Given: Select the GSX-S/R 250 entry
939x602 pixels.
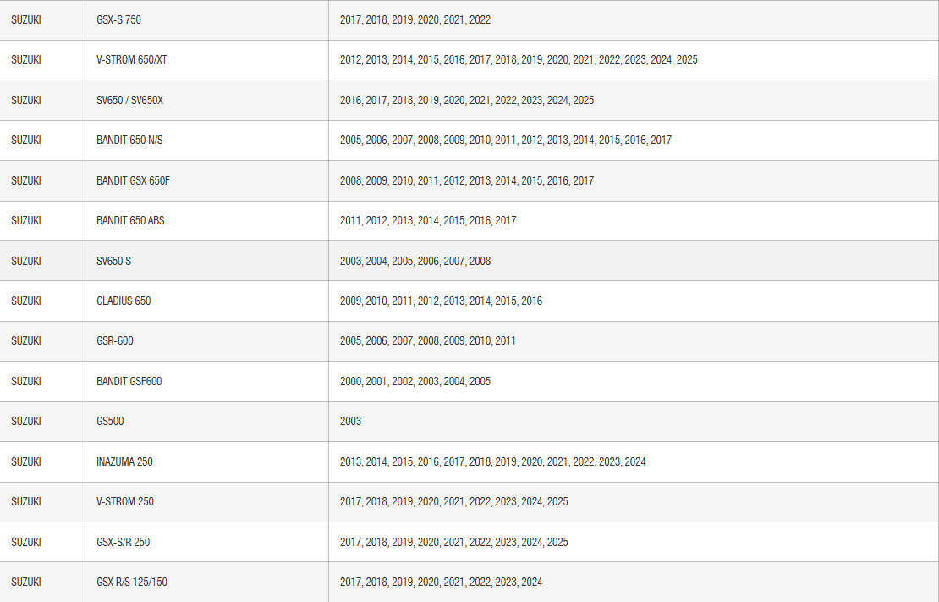Looking at the screenshot, I should tap(123, 542).
